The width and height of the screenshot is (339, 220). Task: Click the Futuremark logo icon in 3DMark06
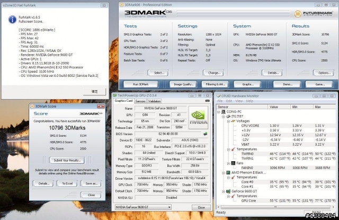click(298, 14)
